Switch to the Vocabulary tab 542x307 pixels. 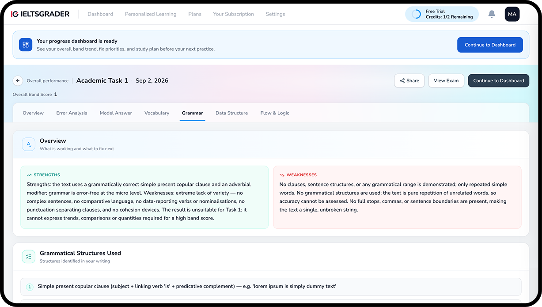[157, 113]
